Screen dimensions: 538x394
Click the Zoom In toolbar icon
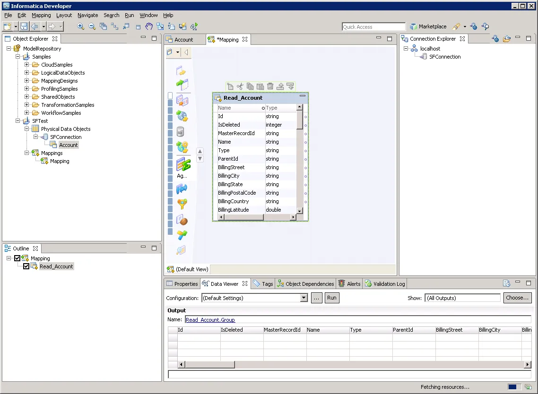point(80,26)
